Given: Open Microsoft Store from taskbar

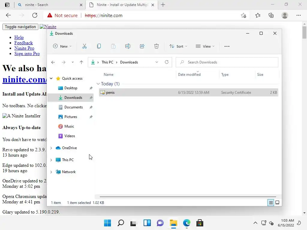Looking at the screenshot, I should click(200, 223).
